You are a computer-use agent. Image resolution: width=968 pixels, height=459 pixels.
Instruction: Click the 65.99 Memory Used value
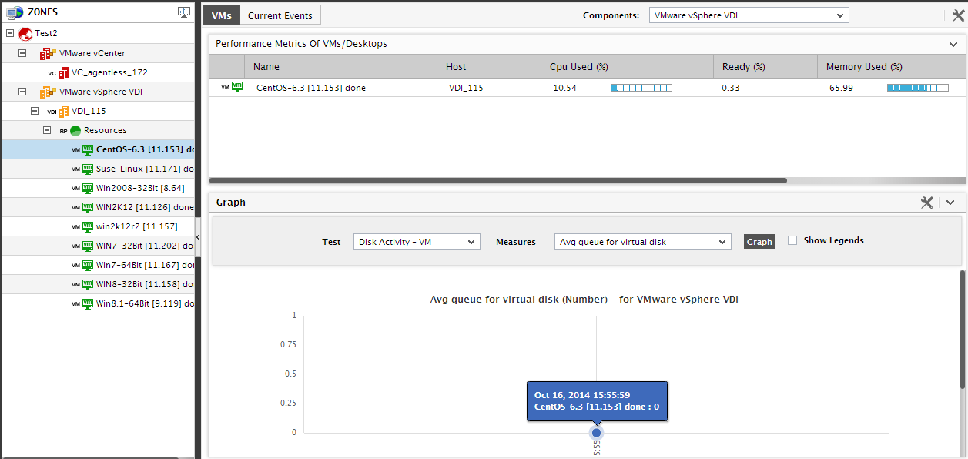(x=841, y=88)
